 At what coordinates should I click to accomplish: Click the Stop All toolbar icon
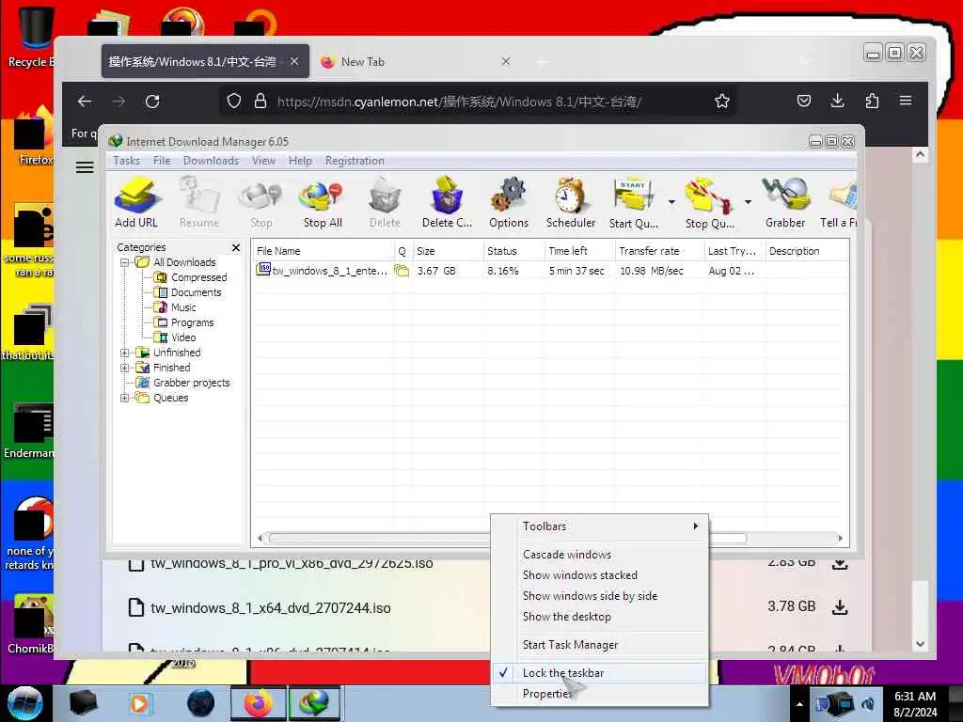pyautogui.click(x=323, y=202)
